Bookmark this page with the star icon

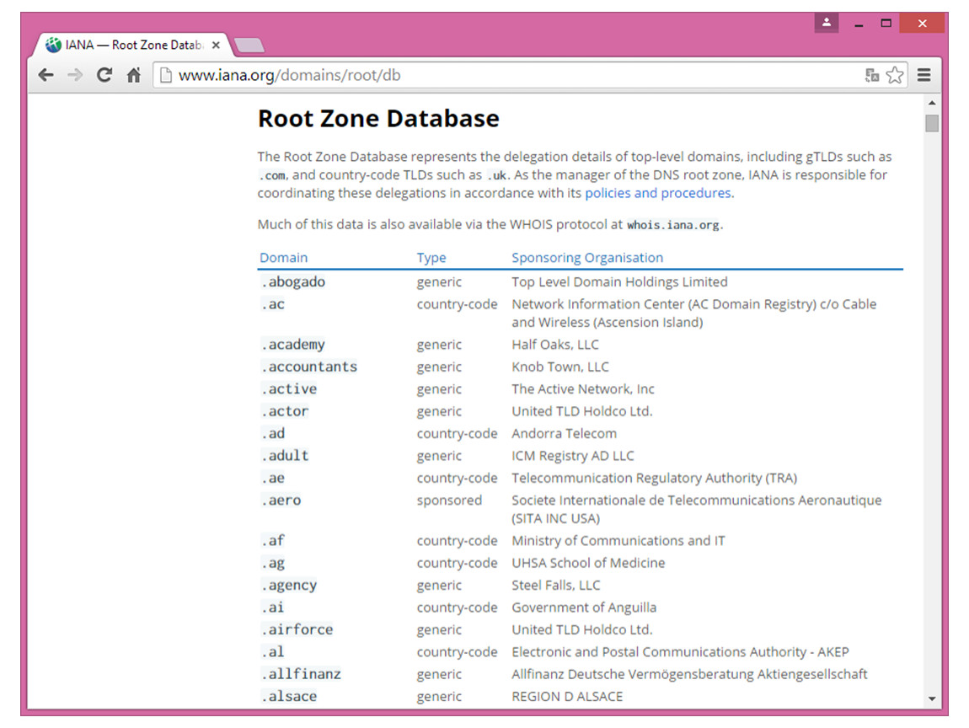pos(894,75)
